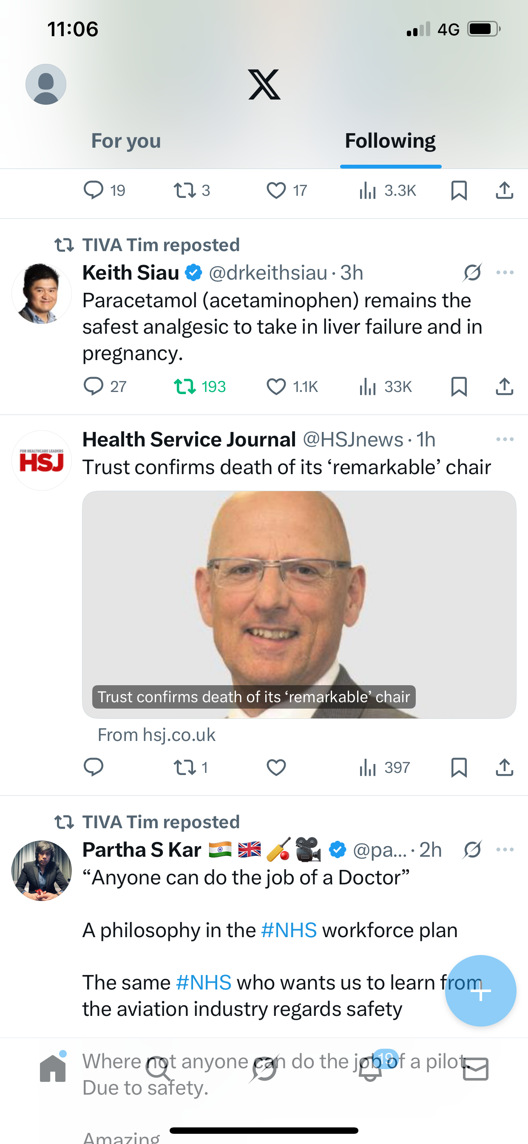Screen dimensions: 528x1144
Task: Share Keith Siau's post
Action: click(504, 386)
